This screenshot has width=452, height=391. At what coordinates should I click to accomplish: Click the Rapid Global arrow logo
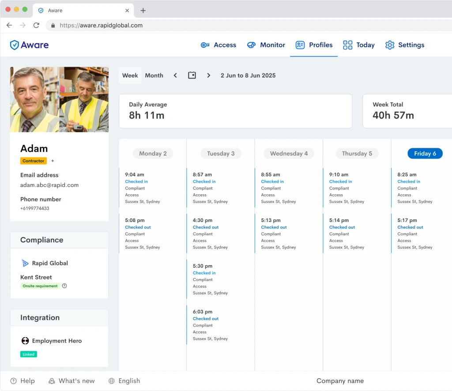tap(25, 263)
